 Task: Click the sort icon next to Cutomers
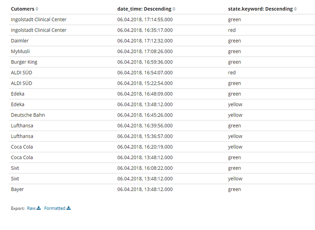tap(37, 9)
